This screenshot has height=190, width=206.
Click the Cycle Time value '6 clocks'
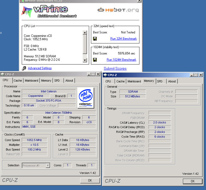(x=160, y=137)
